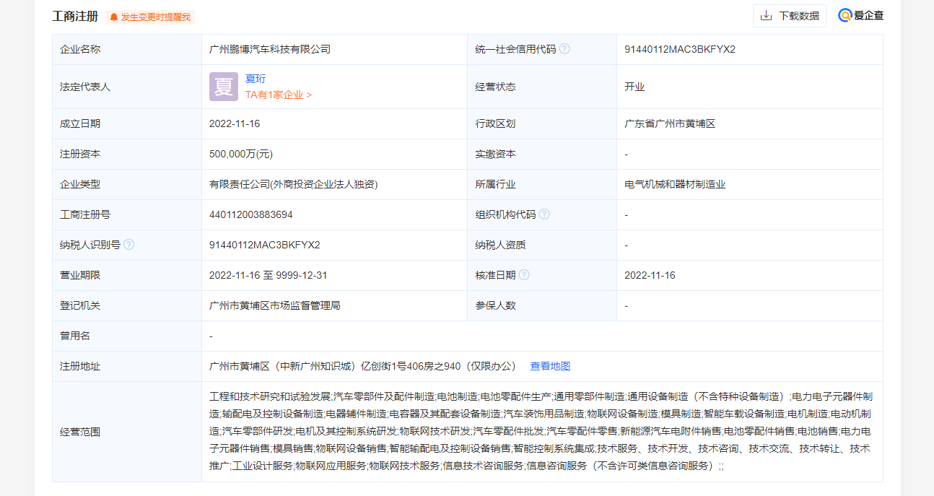Expand the TA有1家企业 link
934x496 pixels.
[278, 95]
